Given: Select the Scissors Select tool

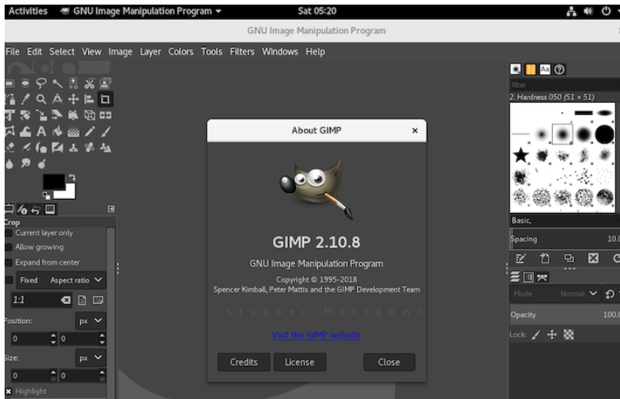Looking at the screenshot, I should [89, 83].
